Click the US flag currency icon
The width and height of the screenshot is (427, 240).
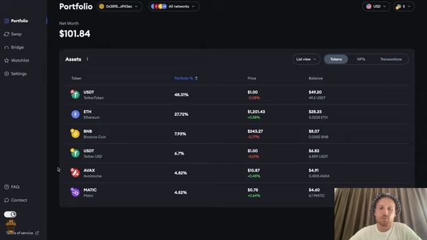[x=369, y=6]
